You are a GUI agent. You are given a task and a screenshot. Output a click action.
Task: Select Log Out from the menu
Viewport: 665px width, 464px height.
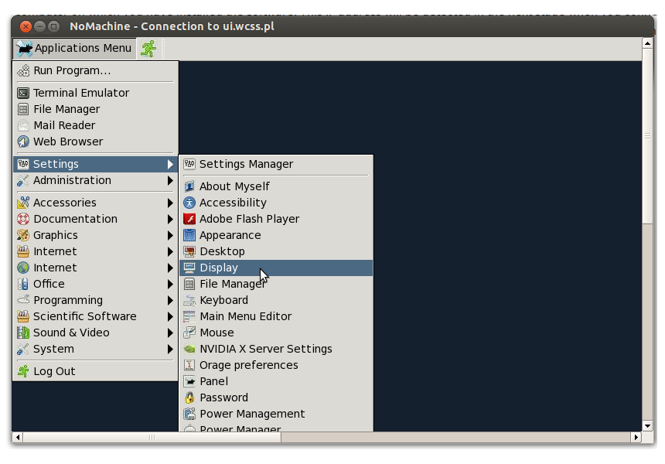click(54, 371)
